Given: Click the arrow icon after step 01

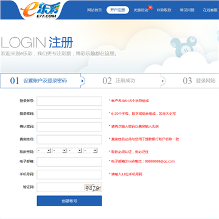Looking at the screenshot, I should [83, 81].
